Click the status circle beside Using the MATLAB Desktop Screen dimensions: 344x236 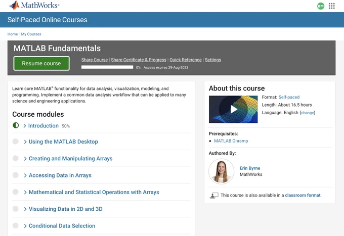point(16,141)
